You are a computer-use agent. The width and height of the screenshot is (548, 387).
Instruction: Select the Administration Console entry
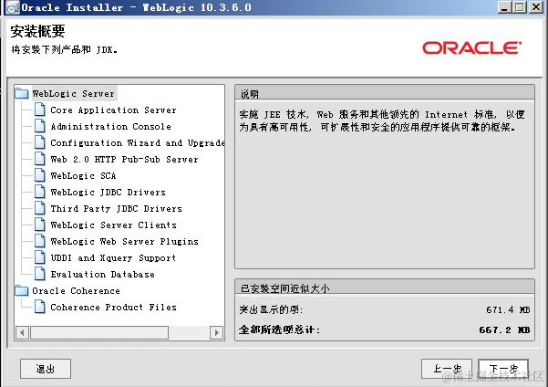pyautogui.click(x=111, y=126)
